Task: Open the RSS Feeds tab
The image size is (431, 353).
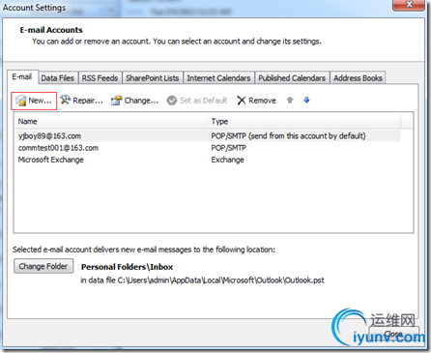Action: 100,78
